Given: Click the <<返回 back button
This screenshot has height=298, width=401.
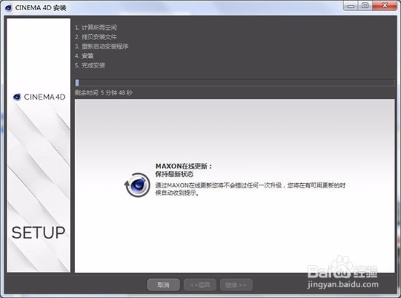Looking at the screenshot, I should 200,285.
